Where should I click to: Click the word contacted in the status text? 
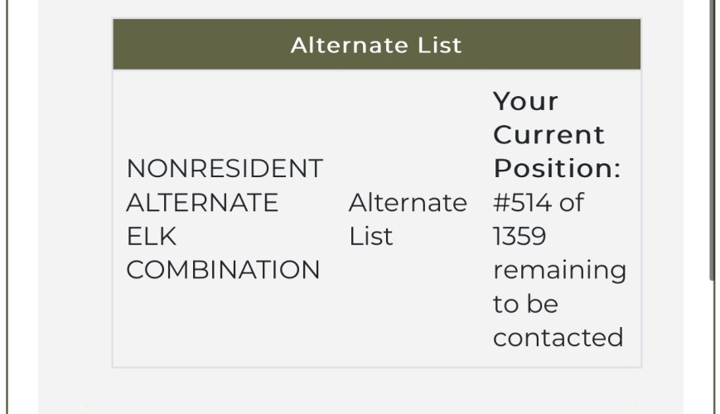tap(558, 337)
